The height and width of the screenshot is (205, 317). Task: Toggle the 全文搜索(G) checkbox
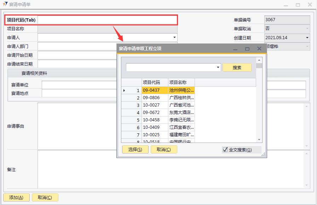click(225, 150)
